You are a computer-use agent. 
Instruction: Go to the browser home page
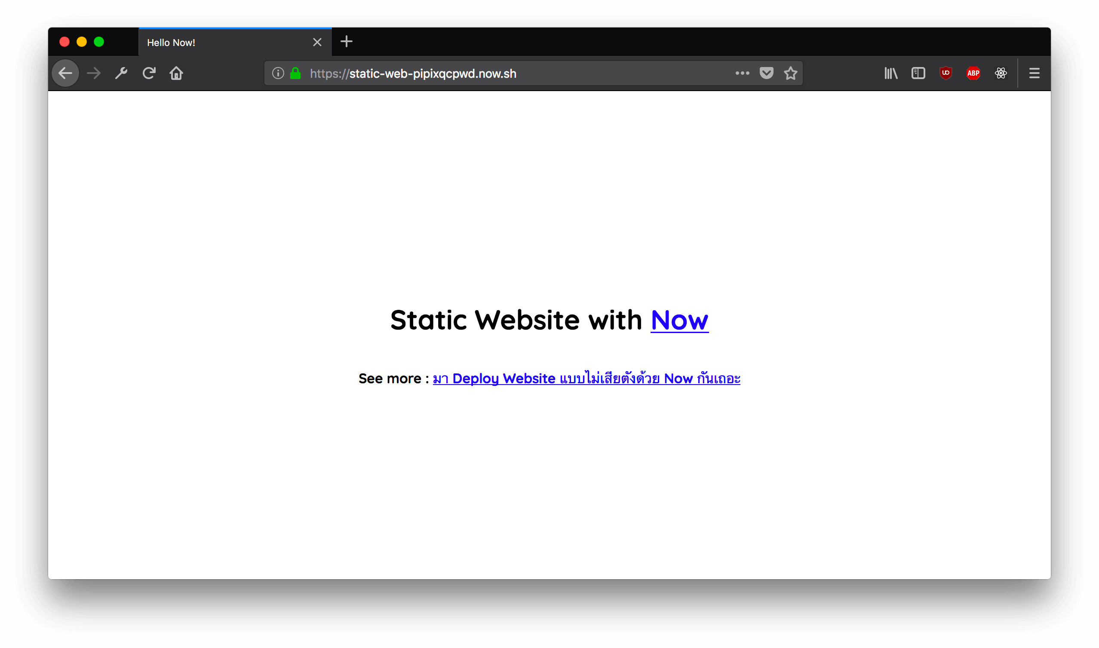point(176,73)
